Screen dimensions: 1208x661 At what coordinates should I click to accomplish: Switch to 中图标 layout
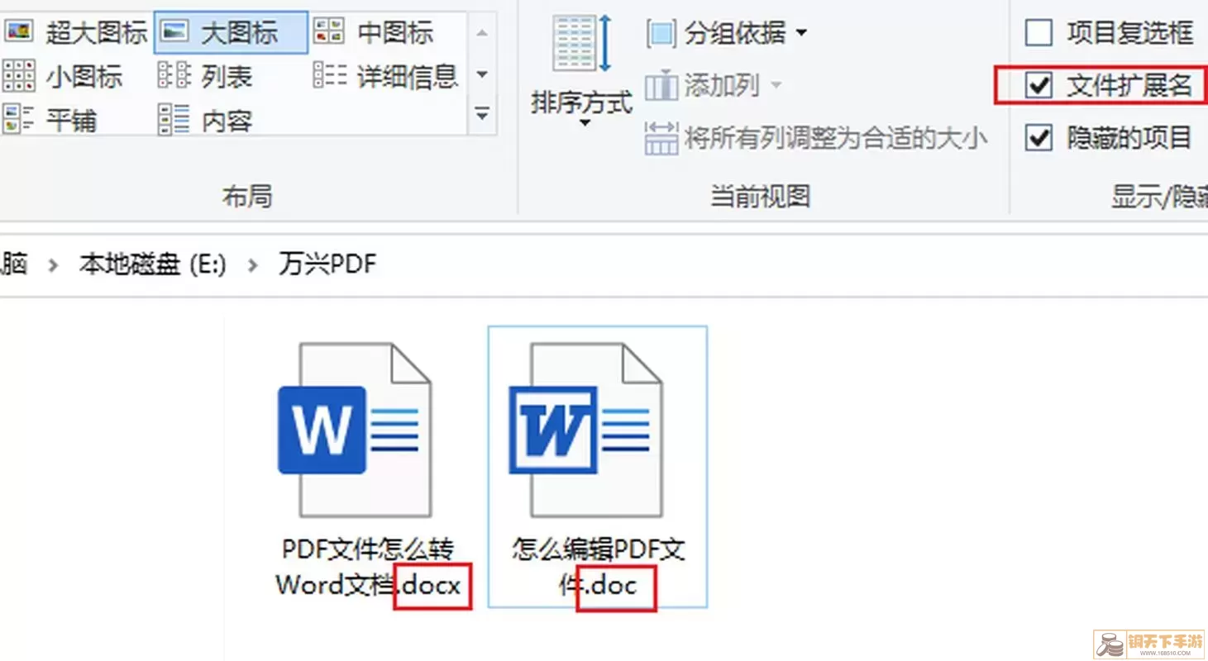[x=374, y=33]
